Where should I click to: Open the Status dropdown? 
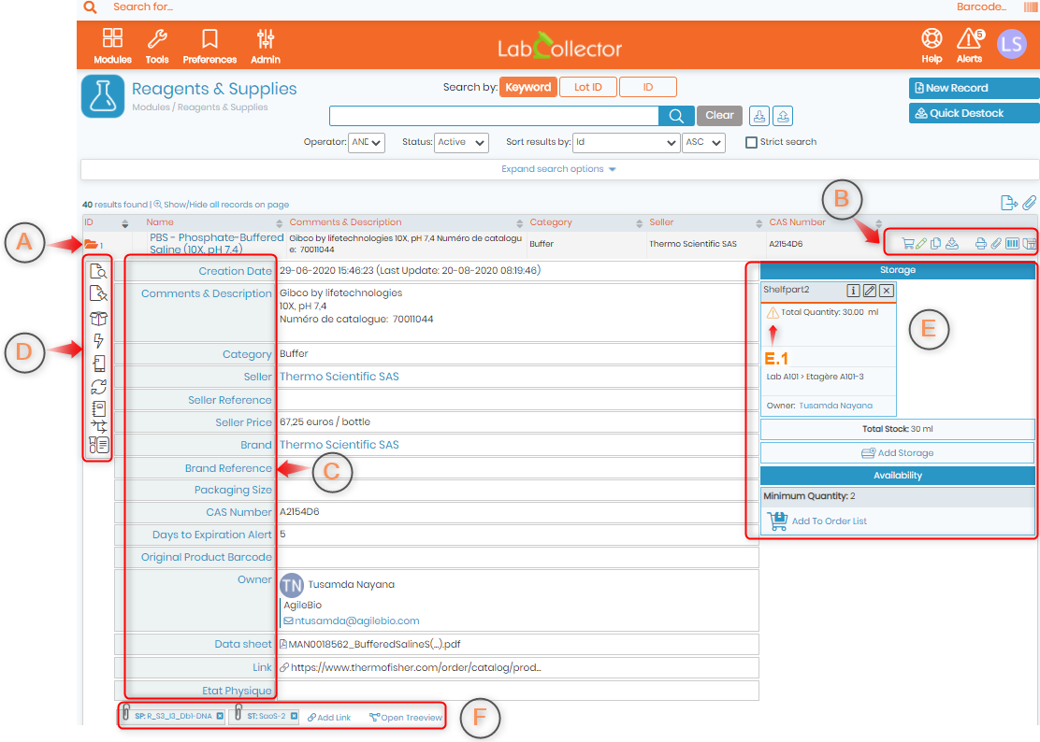[462, 142]
